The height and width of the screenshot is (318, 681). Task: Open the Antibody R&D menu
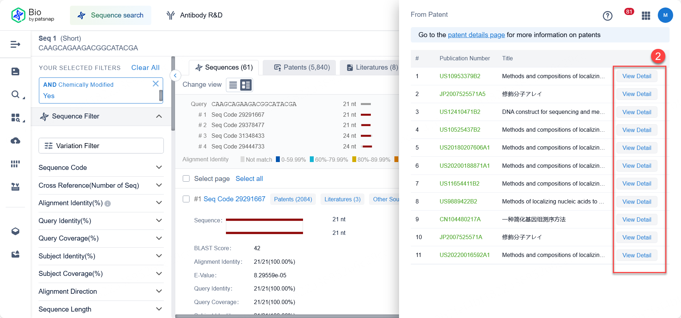(x=195, y=15)
